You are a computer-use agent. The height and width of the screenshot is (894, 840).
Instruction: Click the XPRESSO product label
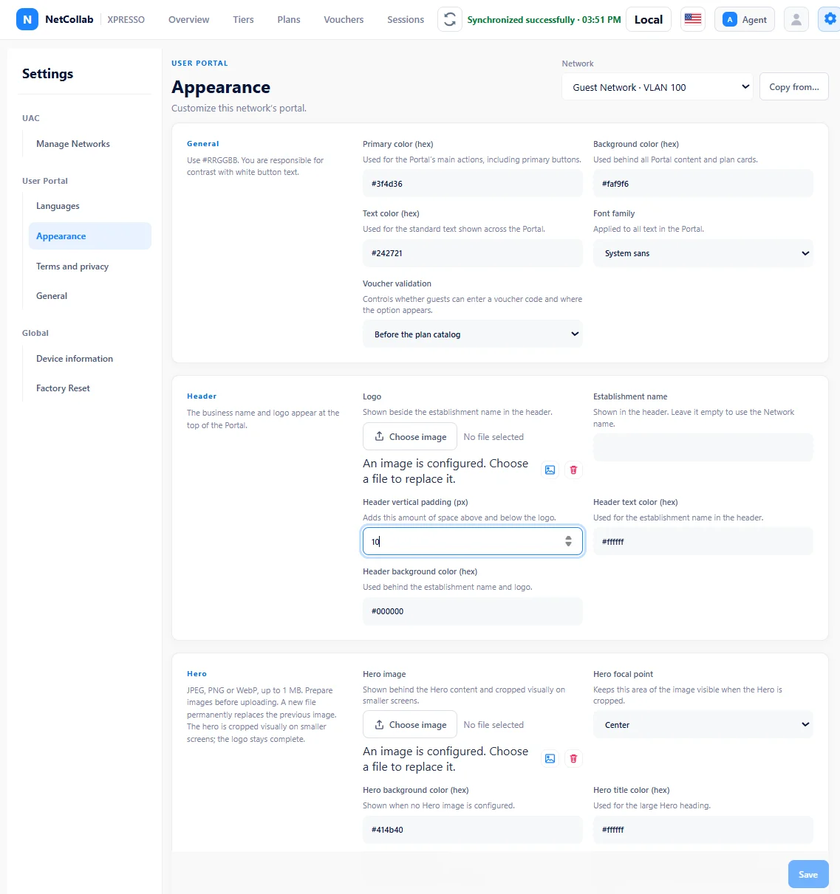(126, 19)
